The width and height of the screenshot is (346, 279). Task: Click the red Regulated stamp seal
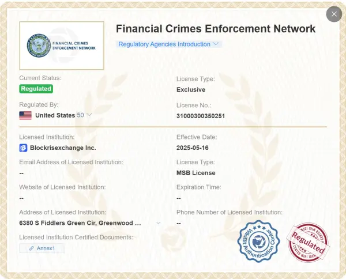308,244
